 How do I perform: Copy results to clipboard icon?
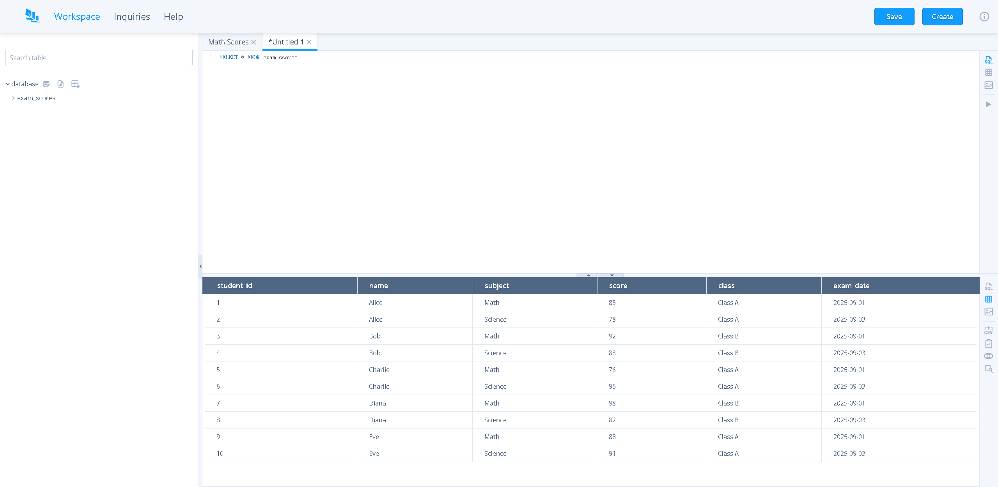tap(988, 344)
